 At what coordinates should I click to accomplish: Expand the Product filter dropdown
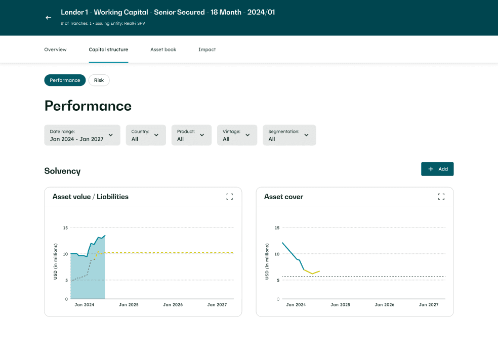[x=191, y=135]
